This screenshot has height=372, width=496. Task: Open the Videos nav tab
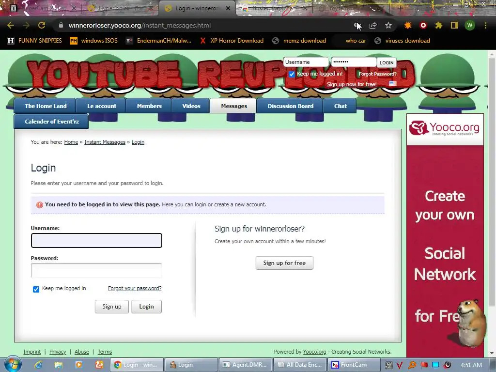(x=191, y=106)
